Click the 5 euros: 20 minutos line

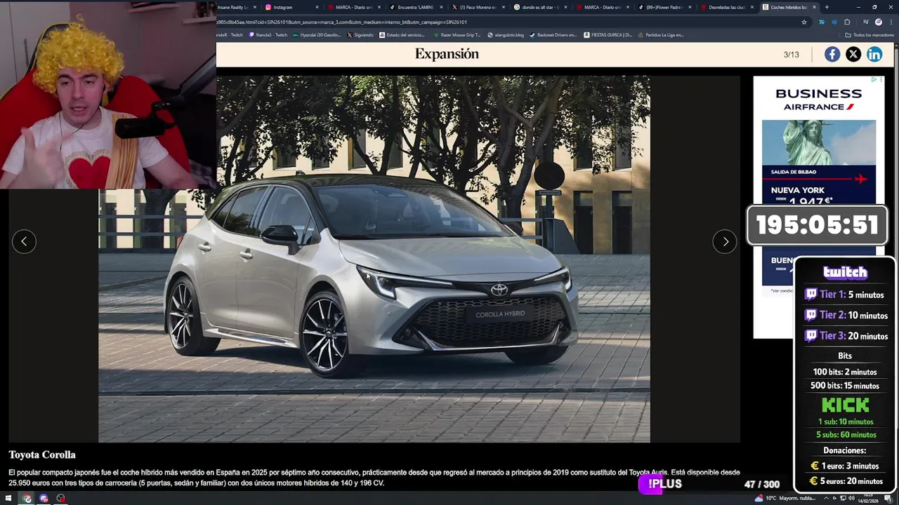pyautogui.click(x=846, y=481)
